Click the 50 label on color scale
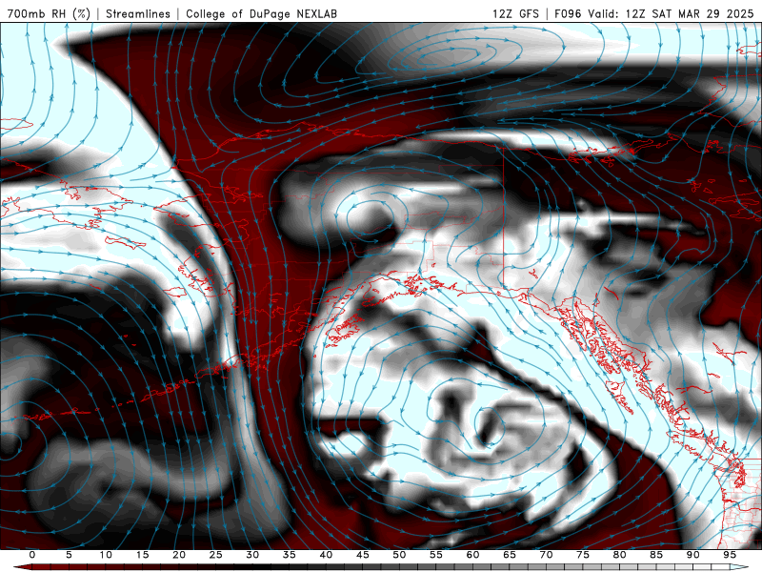Viewport: 762px width, 572px height. point(399,555)
